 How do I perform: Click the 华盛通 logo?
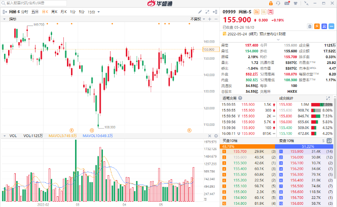pos(160,3)
